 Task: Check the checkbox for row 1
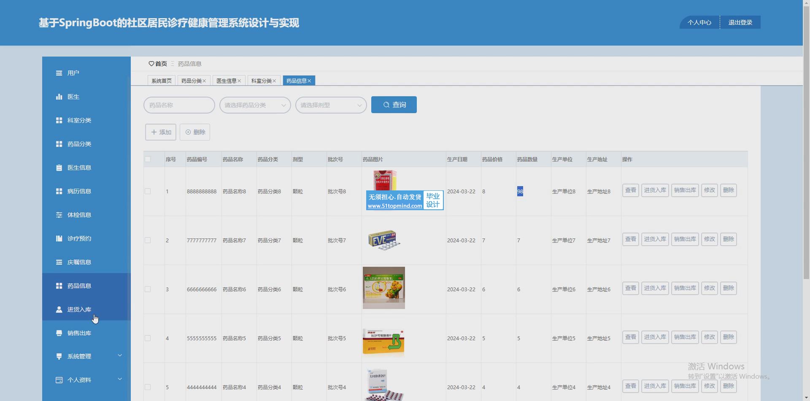pyautogui.click(x=148, y=191)
